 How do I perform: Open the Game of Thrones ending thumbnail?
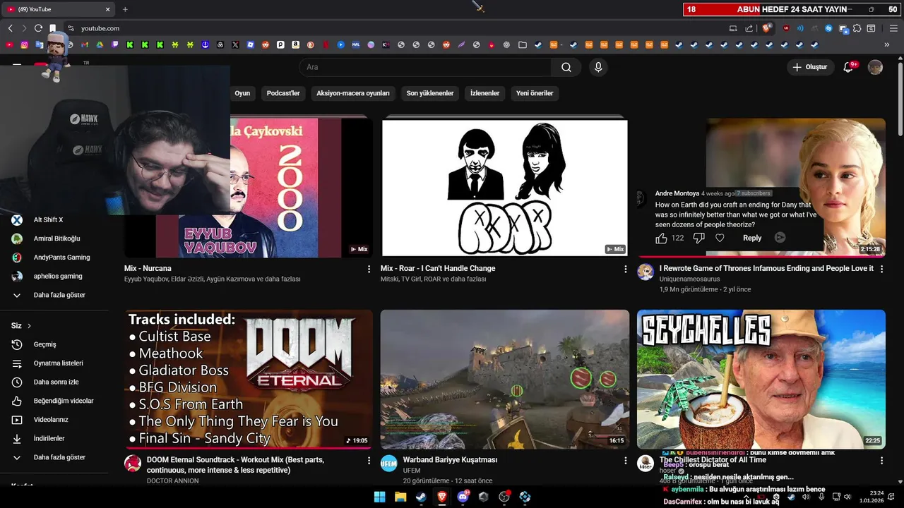coord(761,186)
